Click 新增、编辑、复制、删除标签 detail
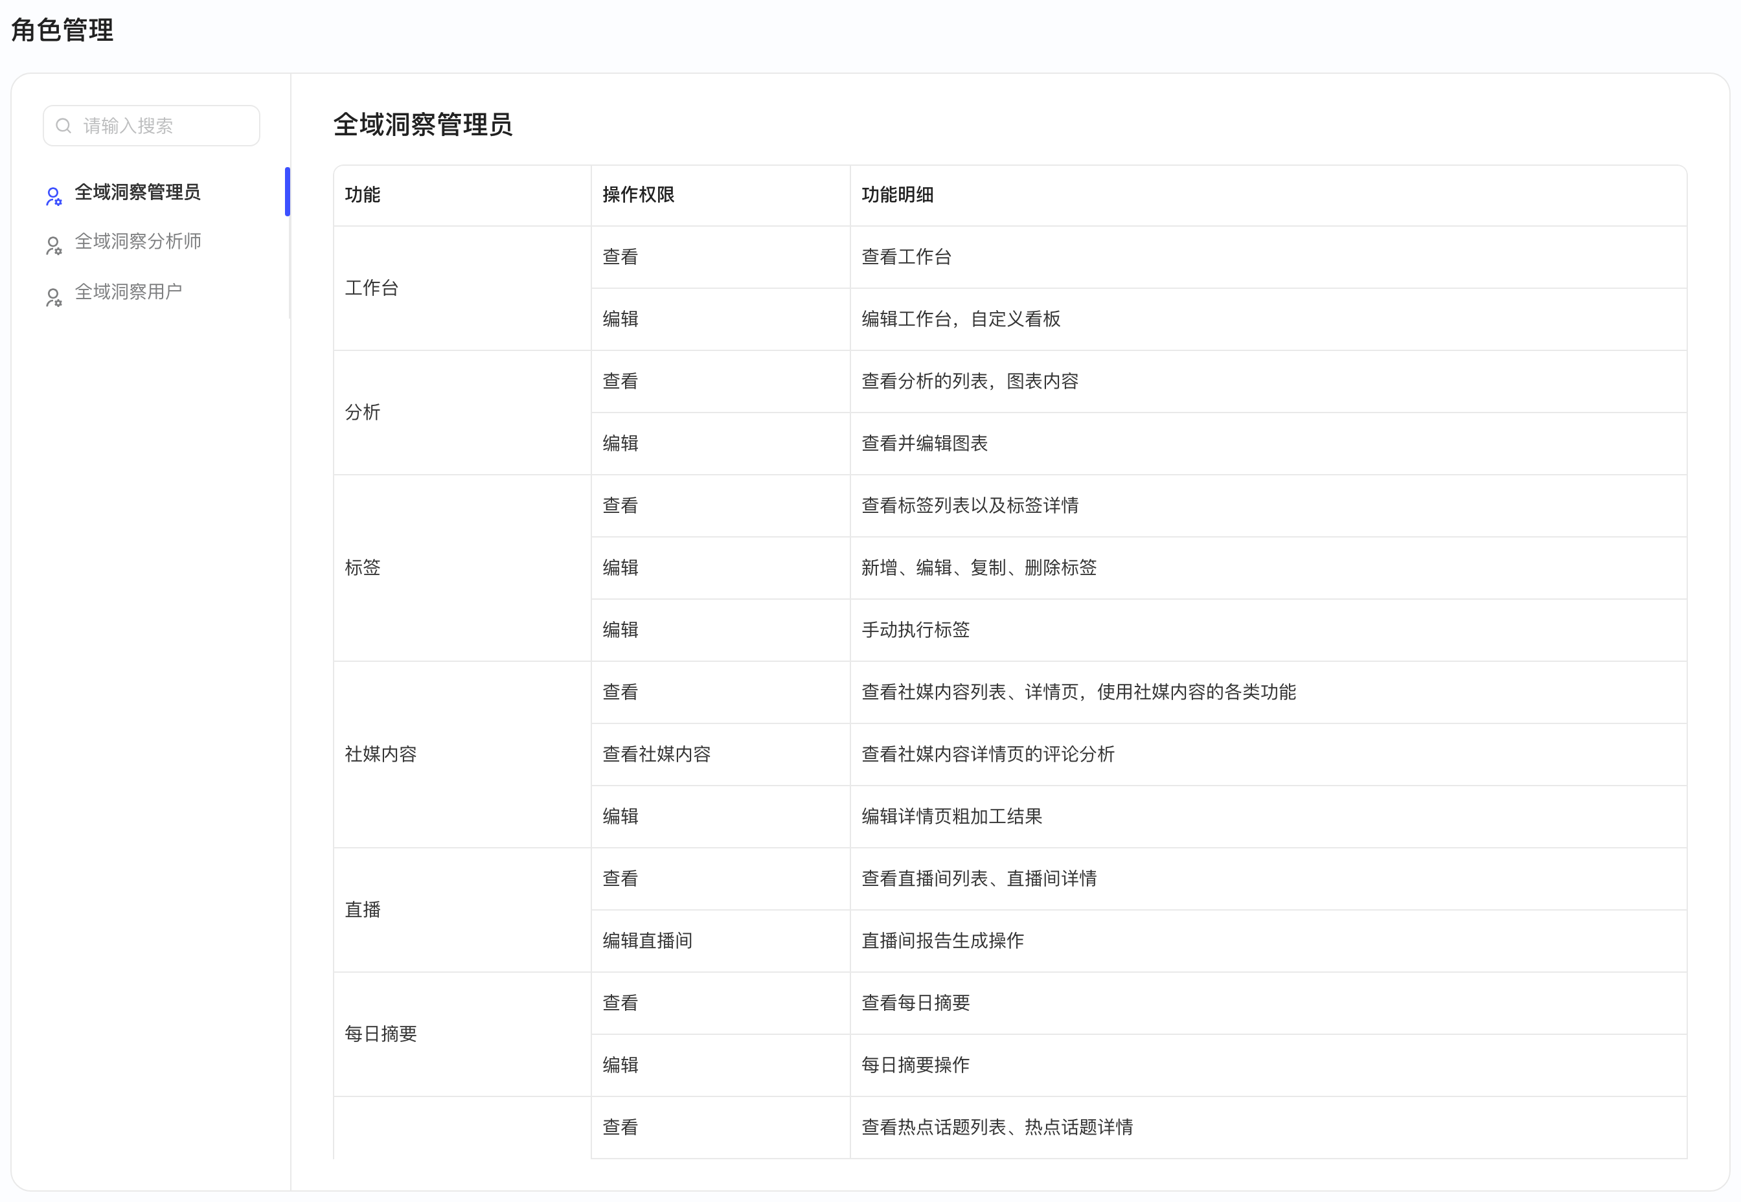 979,568
